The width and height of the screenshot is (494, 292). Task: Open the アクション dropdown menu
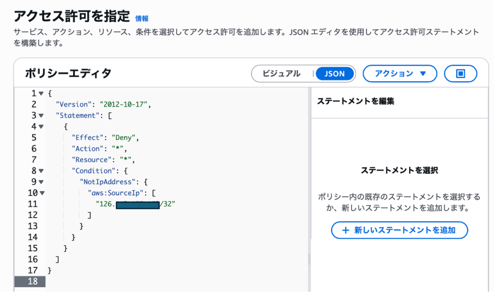(400, 74)
